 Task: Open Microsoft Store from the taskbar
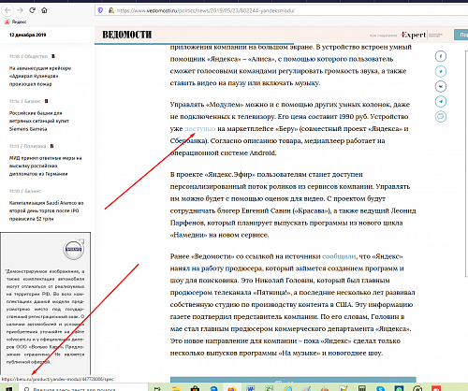point(195,388)
